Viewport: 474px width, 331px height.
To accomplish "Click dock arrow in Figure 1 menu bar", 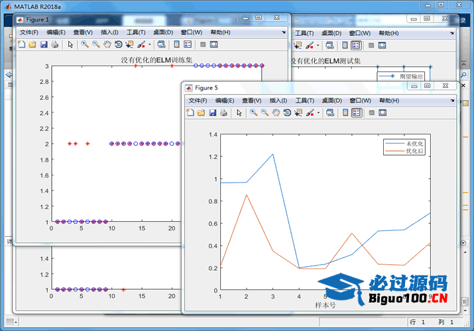I will (284, 32).
